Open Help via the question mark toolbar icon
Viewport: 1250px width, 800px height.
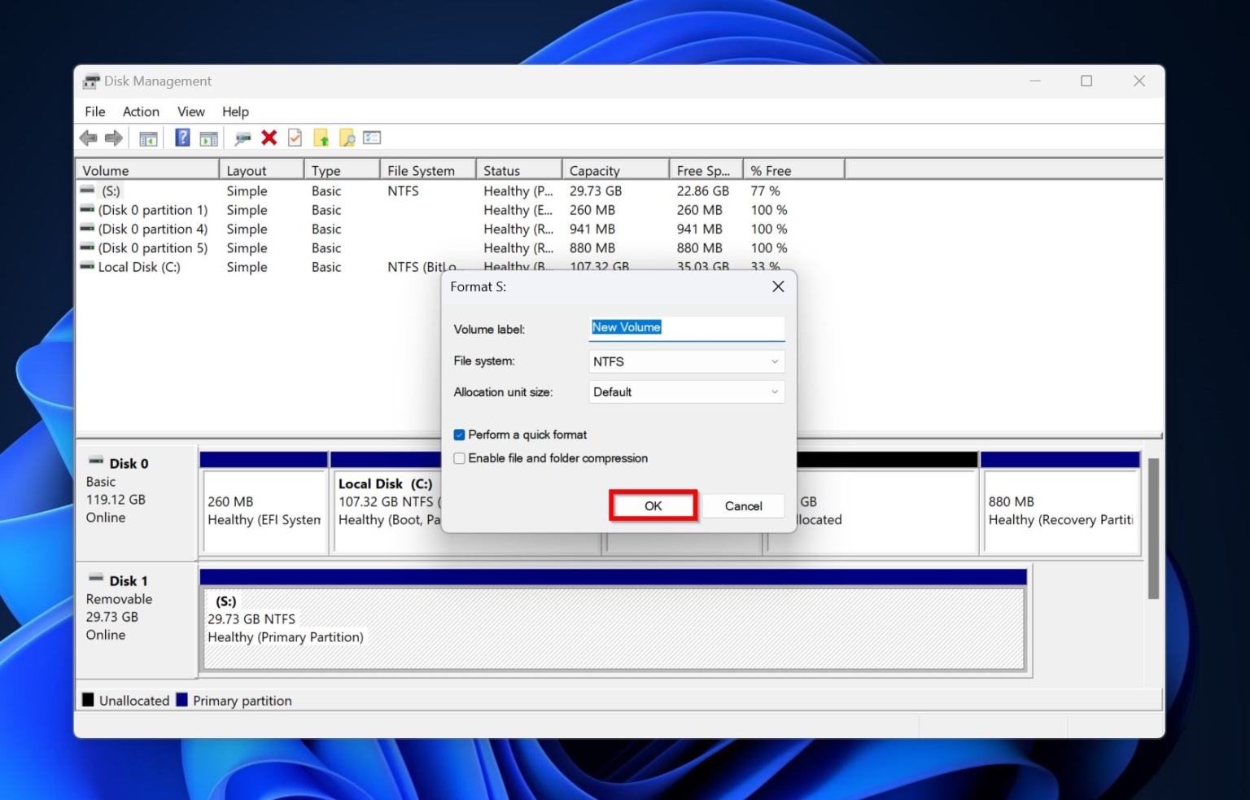tap(181, 138)
